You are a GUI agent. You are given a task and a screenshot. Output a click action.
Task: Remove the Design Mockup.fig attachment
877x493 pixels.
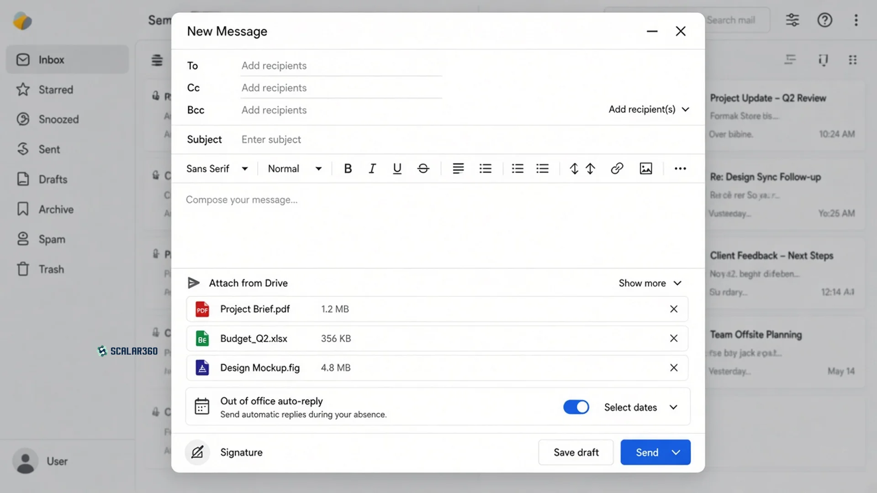pos(674,367)
